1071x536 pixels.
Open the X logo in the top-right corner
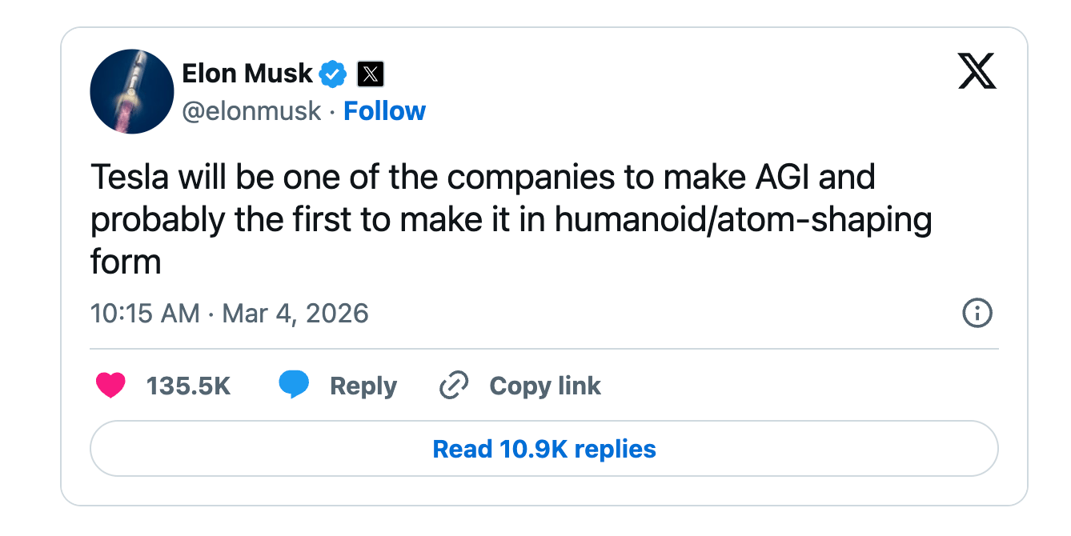[977, 71]
